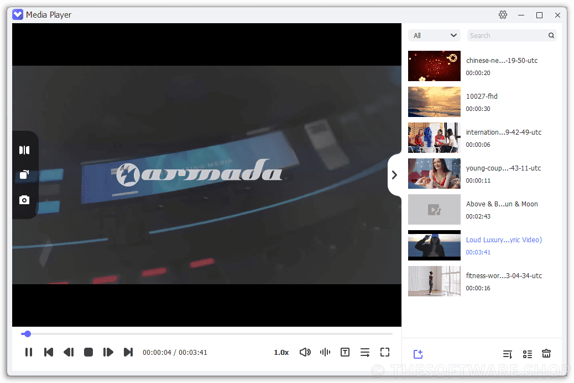574x383 pixels.
Task: Click the duration "00:02:43"
Action: [x=478, y=216]
